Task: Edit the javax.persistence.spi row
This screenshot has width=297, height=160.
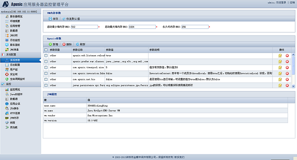Action: pos(280,86)
